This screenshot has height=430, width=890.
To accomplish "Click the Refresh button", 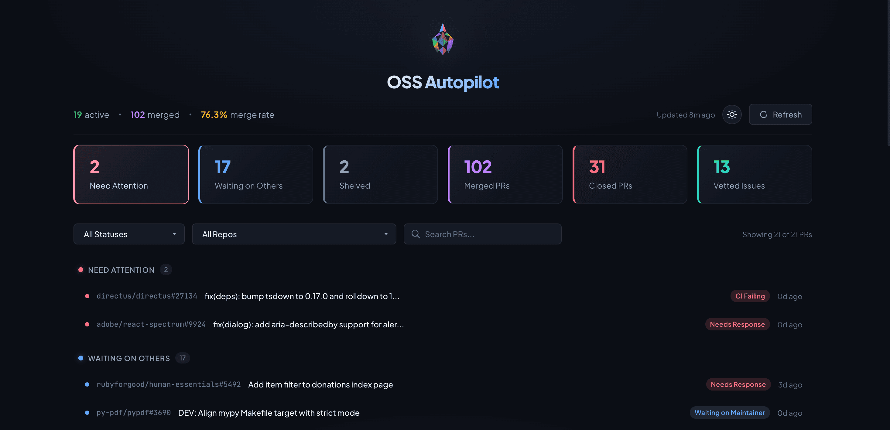I will point(780,114).
